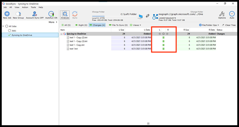Click the bottom panel splitter handle
239x127 pixels.
148,124
